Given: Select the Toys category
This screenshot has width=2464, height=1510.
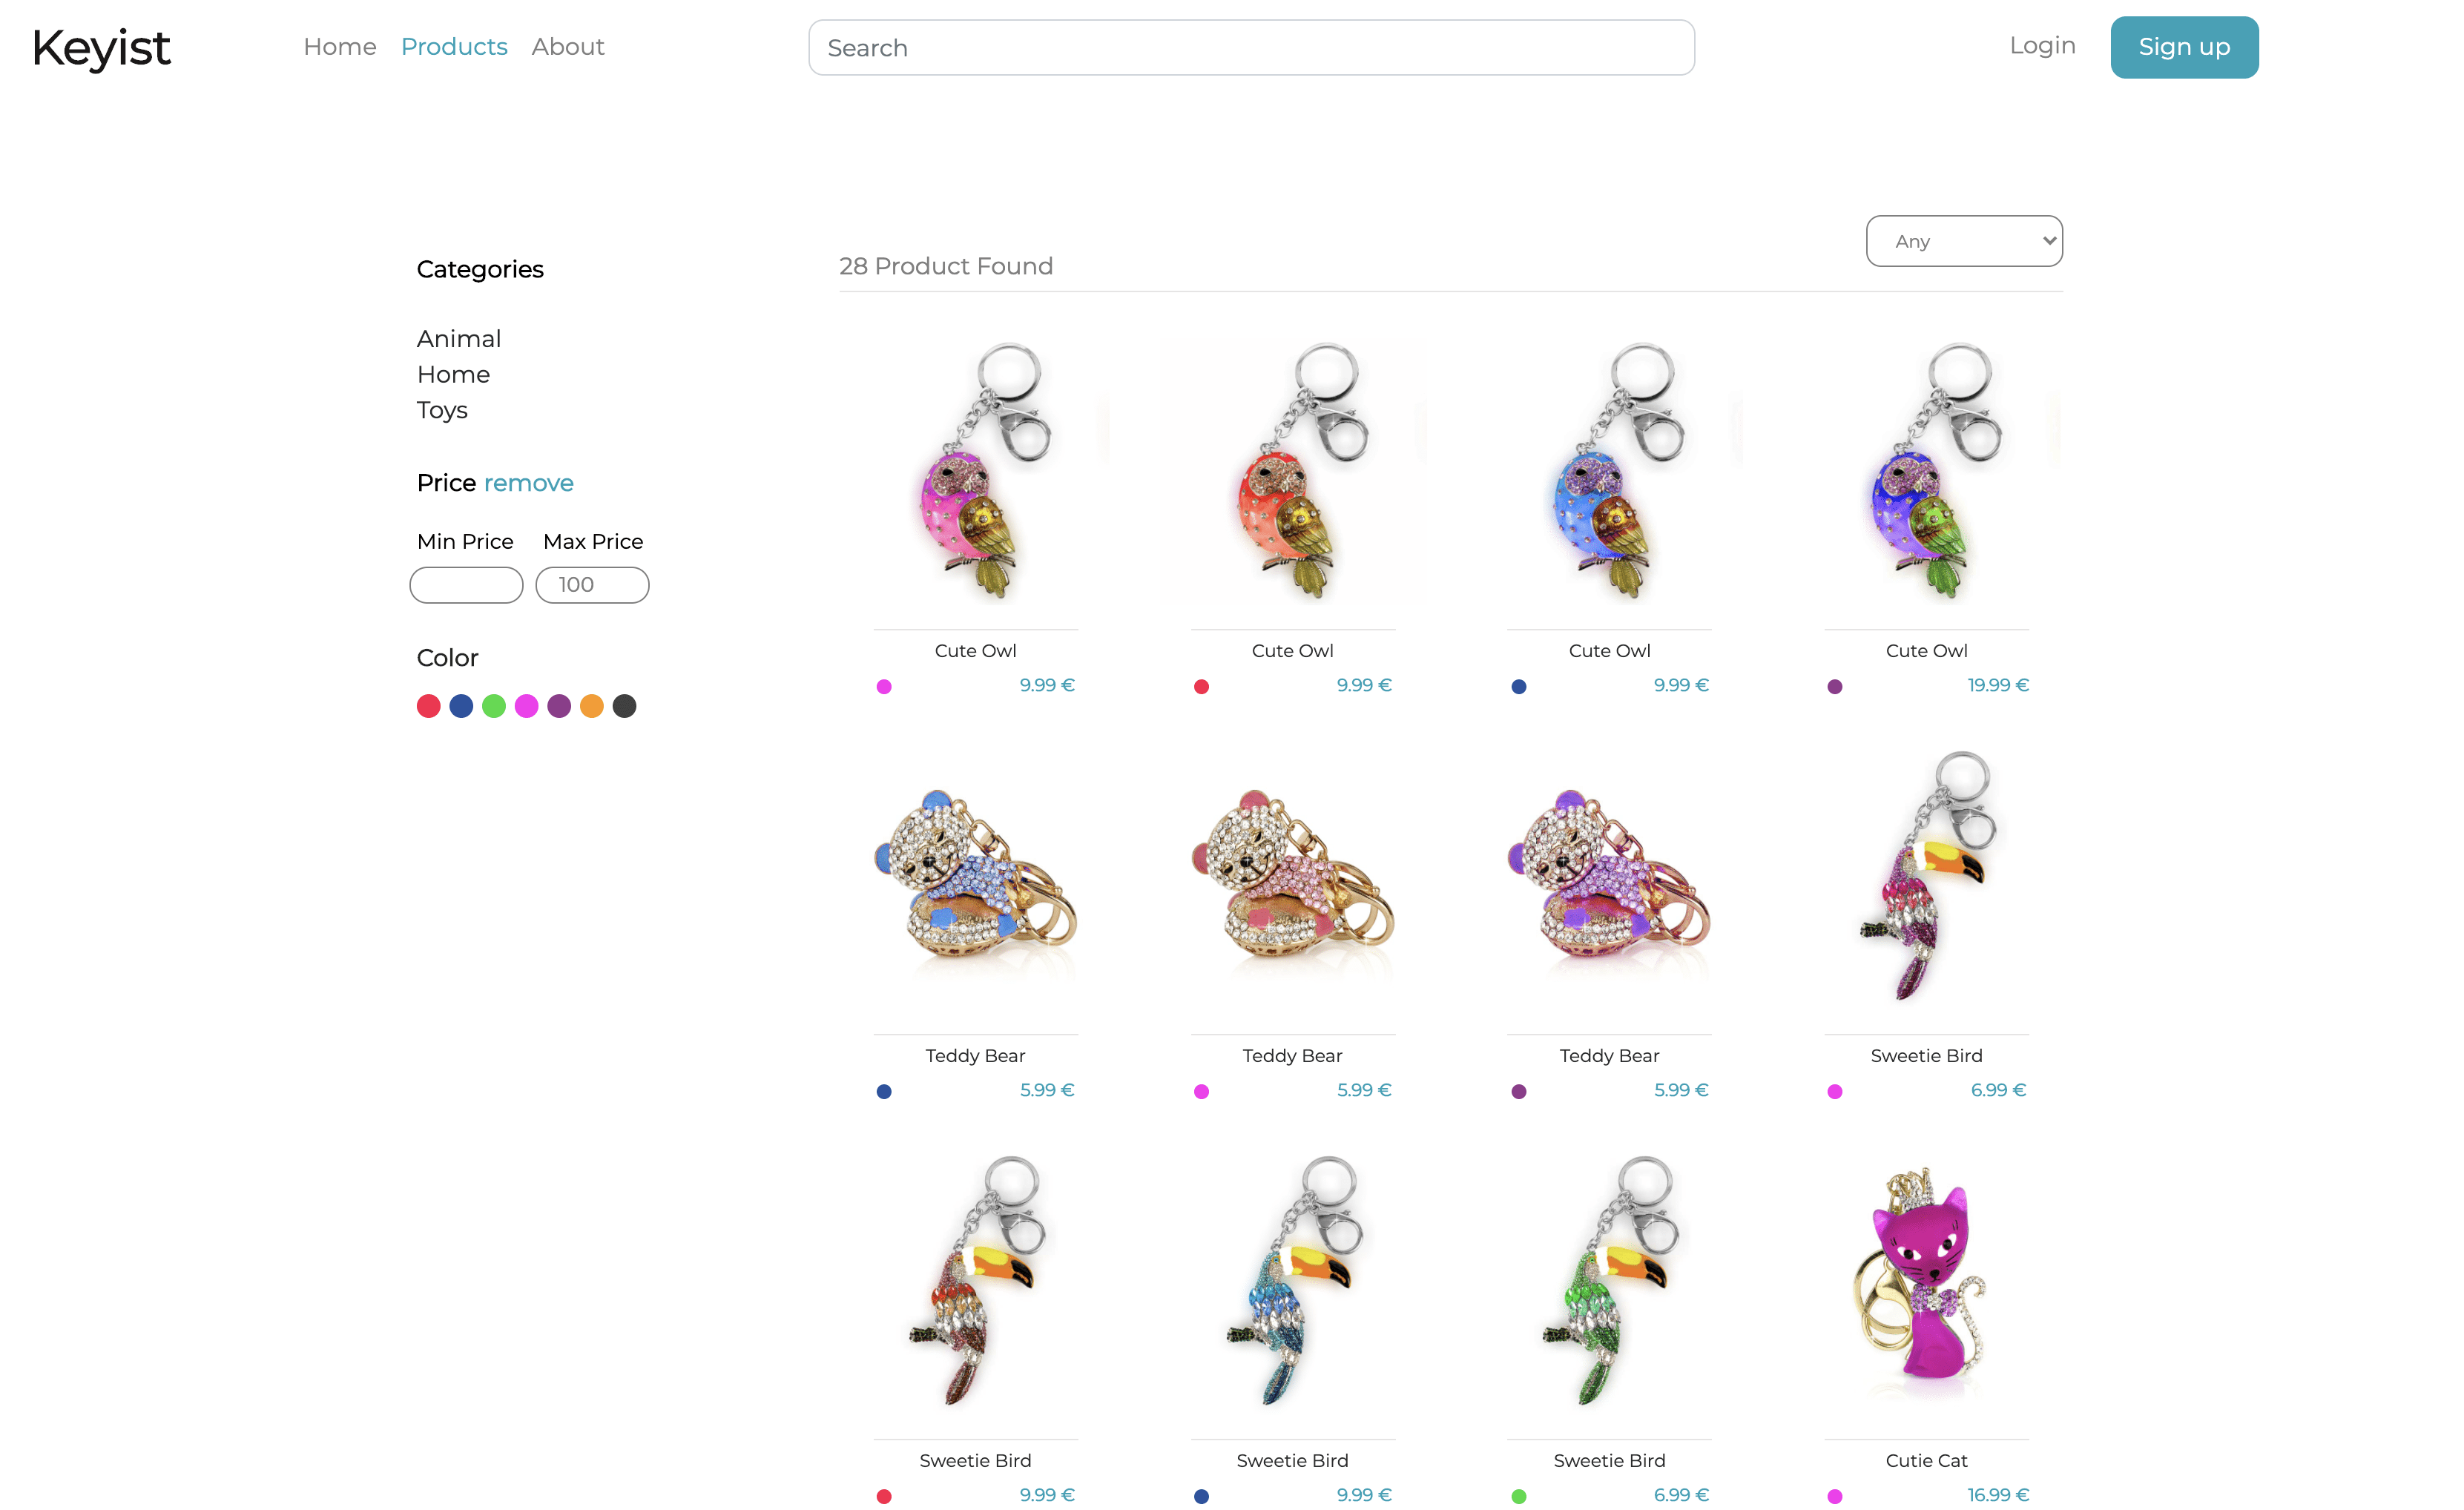Looking at the screenshot, I should [x=442, y=410].
